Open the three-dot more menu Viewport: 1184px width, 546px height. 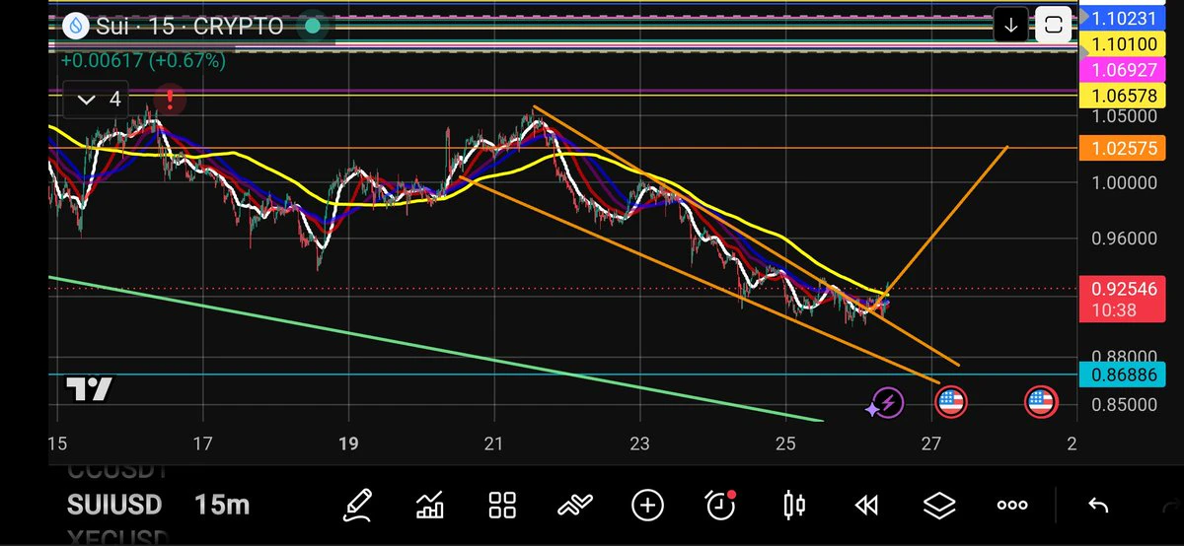pos(1011,506)
